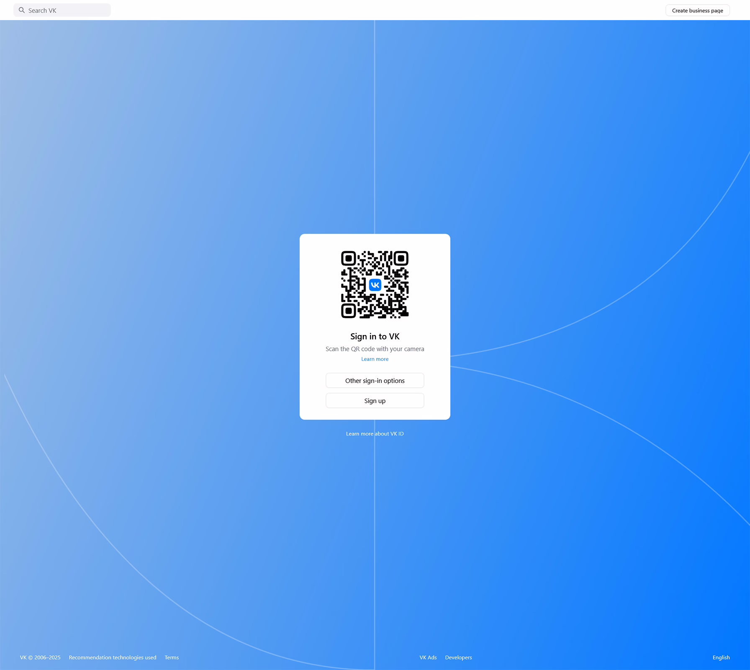
Task: Open Recommendation technologies used link
Action: [x=113, y=657]
